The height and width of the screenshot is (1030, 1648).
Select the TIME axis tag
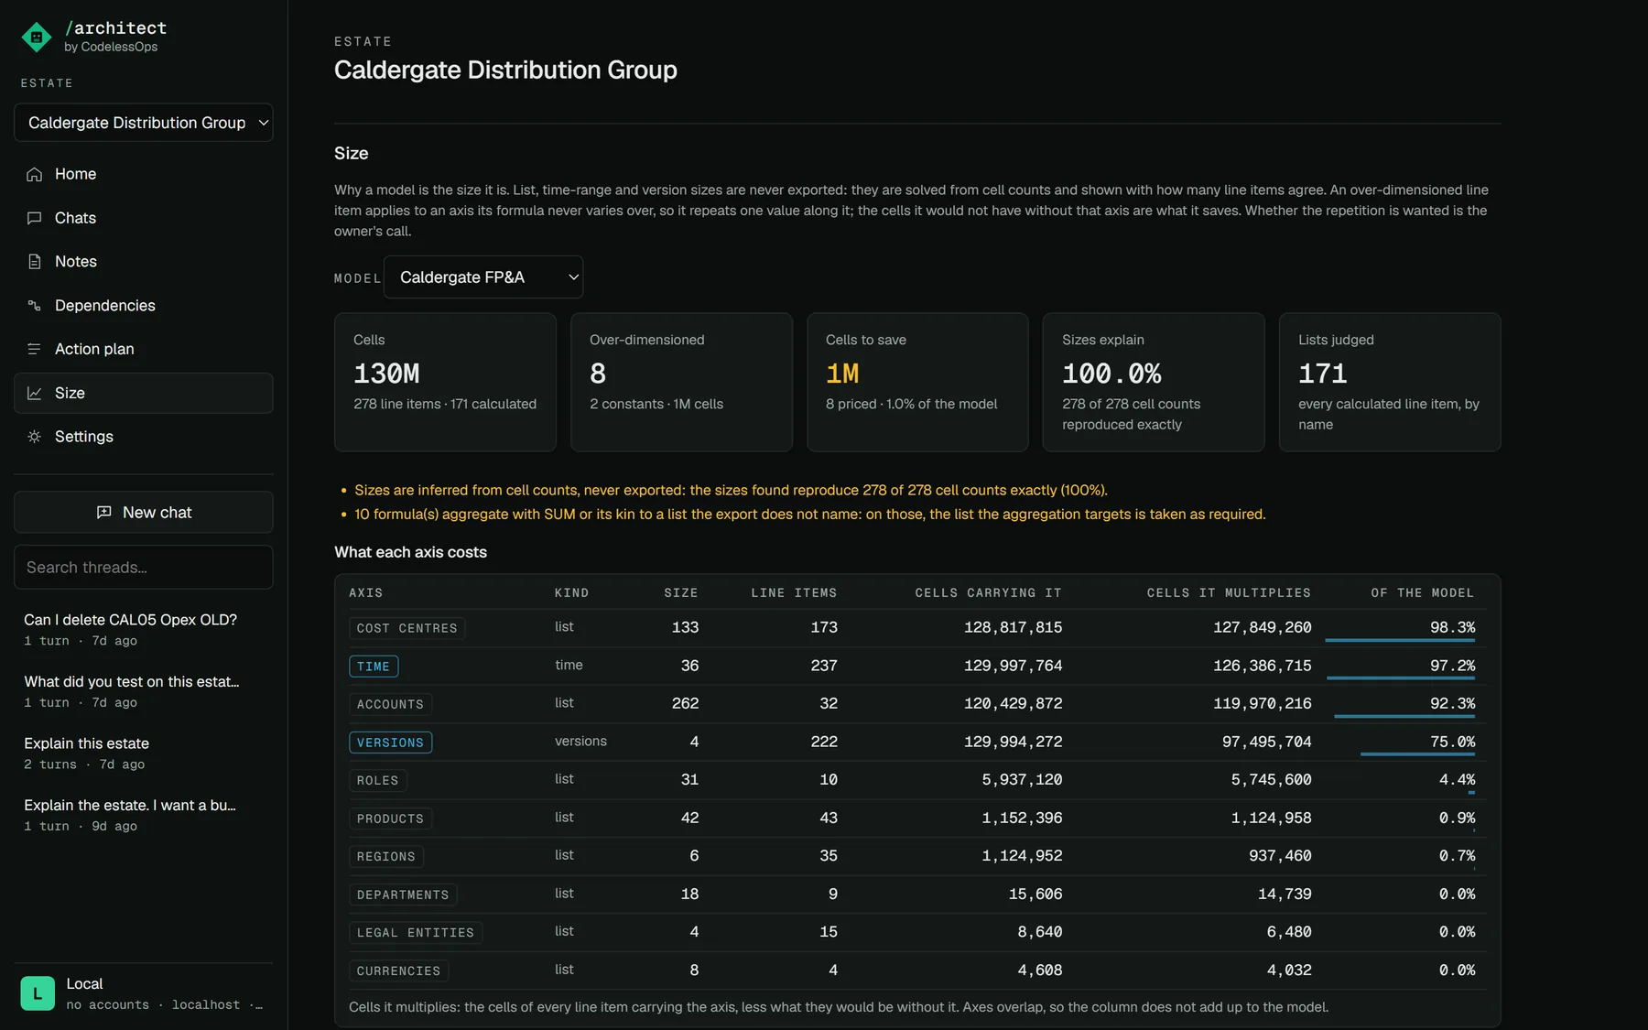(374, 667)
